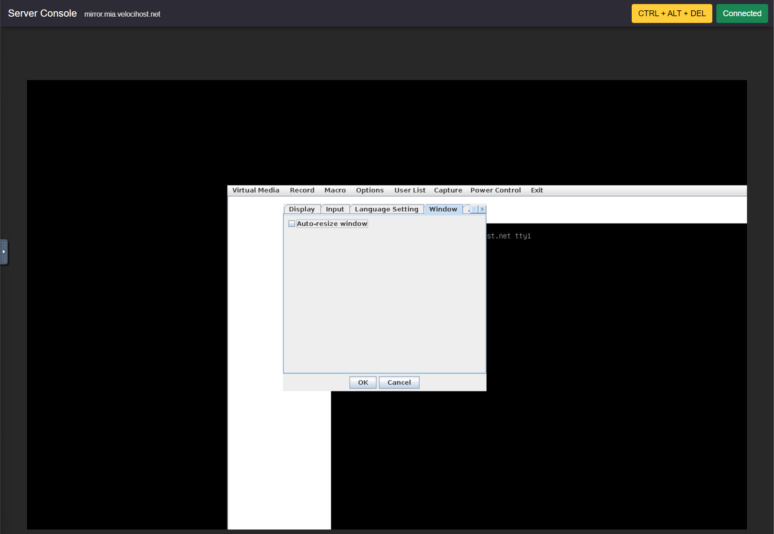Open the Capture menu
Screen dimensions: 774x534
[448, 190]
